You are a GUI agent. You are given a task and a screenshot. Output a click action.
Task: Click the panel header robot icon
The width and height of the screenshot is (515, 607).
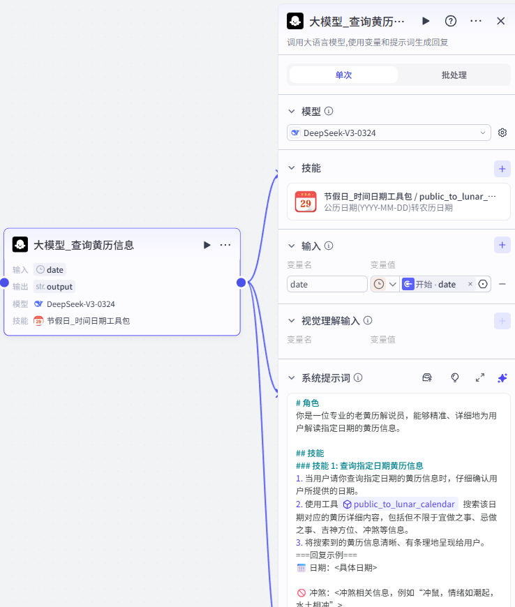(x=295, y=21)
